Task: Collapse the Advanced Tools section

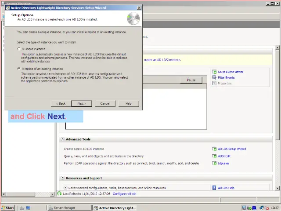Action: [62, 139]
